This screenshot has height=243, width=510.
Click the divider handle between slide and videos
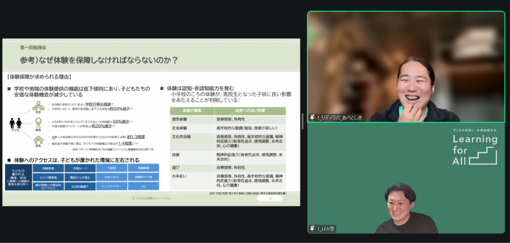click(303, 118)
